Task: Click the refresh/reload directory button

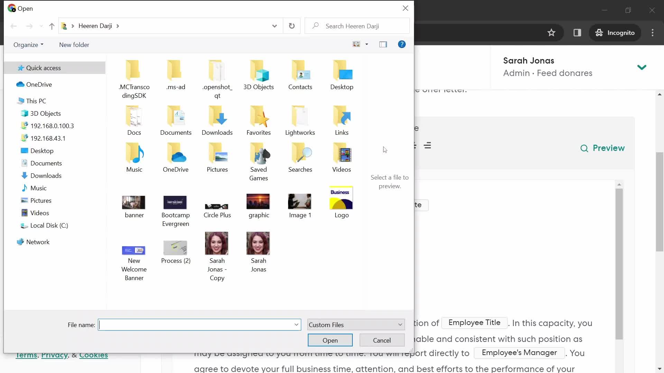Action: tap(292, 26)
